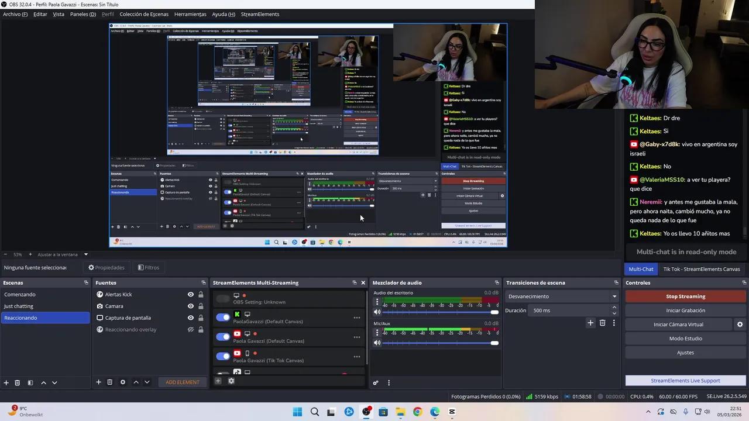Screen dimensions: 749x421
Task: Hide Alertas Kick source eye icon
Action: pos(190,295)
